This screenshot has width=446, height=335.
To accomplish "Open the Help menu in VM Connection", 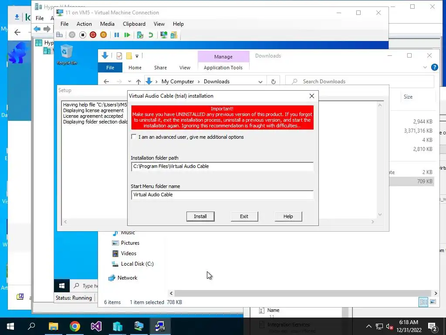I will point(178,24).
